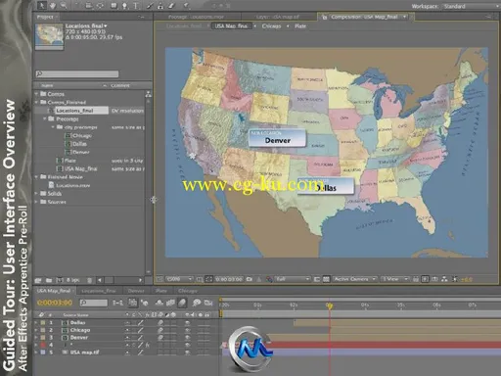Toggle the transparency grid in viewer

[x=326, y=279]
